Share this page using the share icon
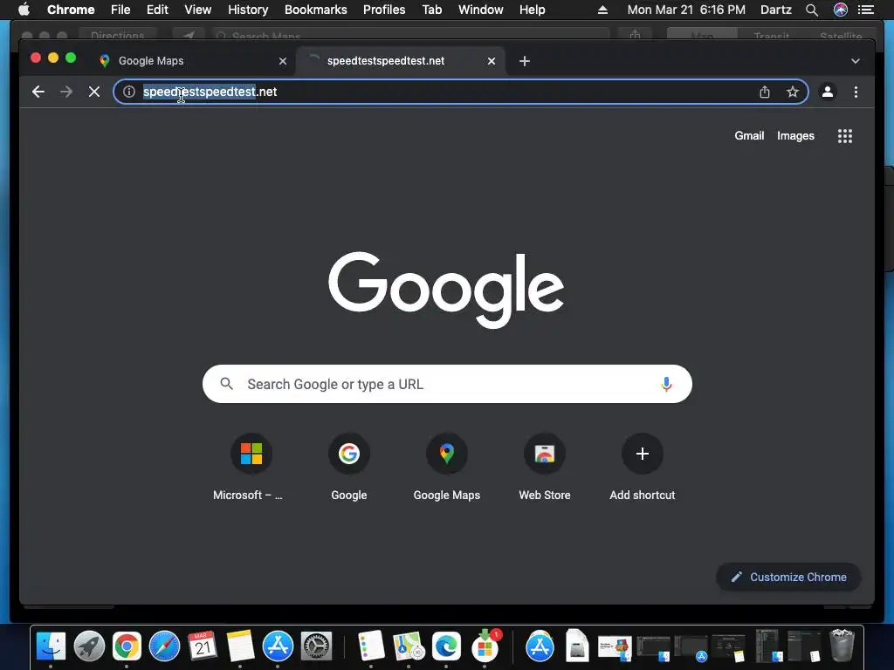Screen dimensions: 894x670 765,92
